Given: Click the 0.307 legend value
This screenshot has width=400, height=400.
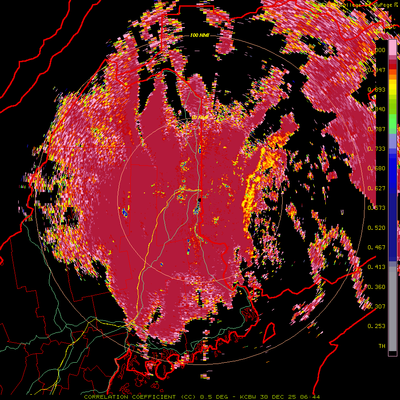Looking at the screenshot, I should (x=376, y=307).
